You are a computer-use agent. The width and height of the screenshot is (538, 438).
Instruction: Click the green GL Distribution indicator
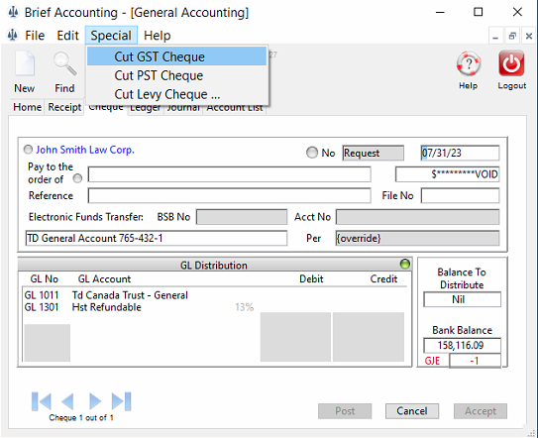pyautogui.click(x=405, y=264)
